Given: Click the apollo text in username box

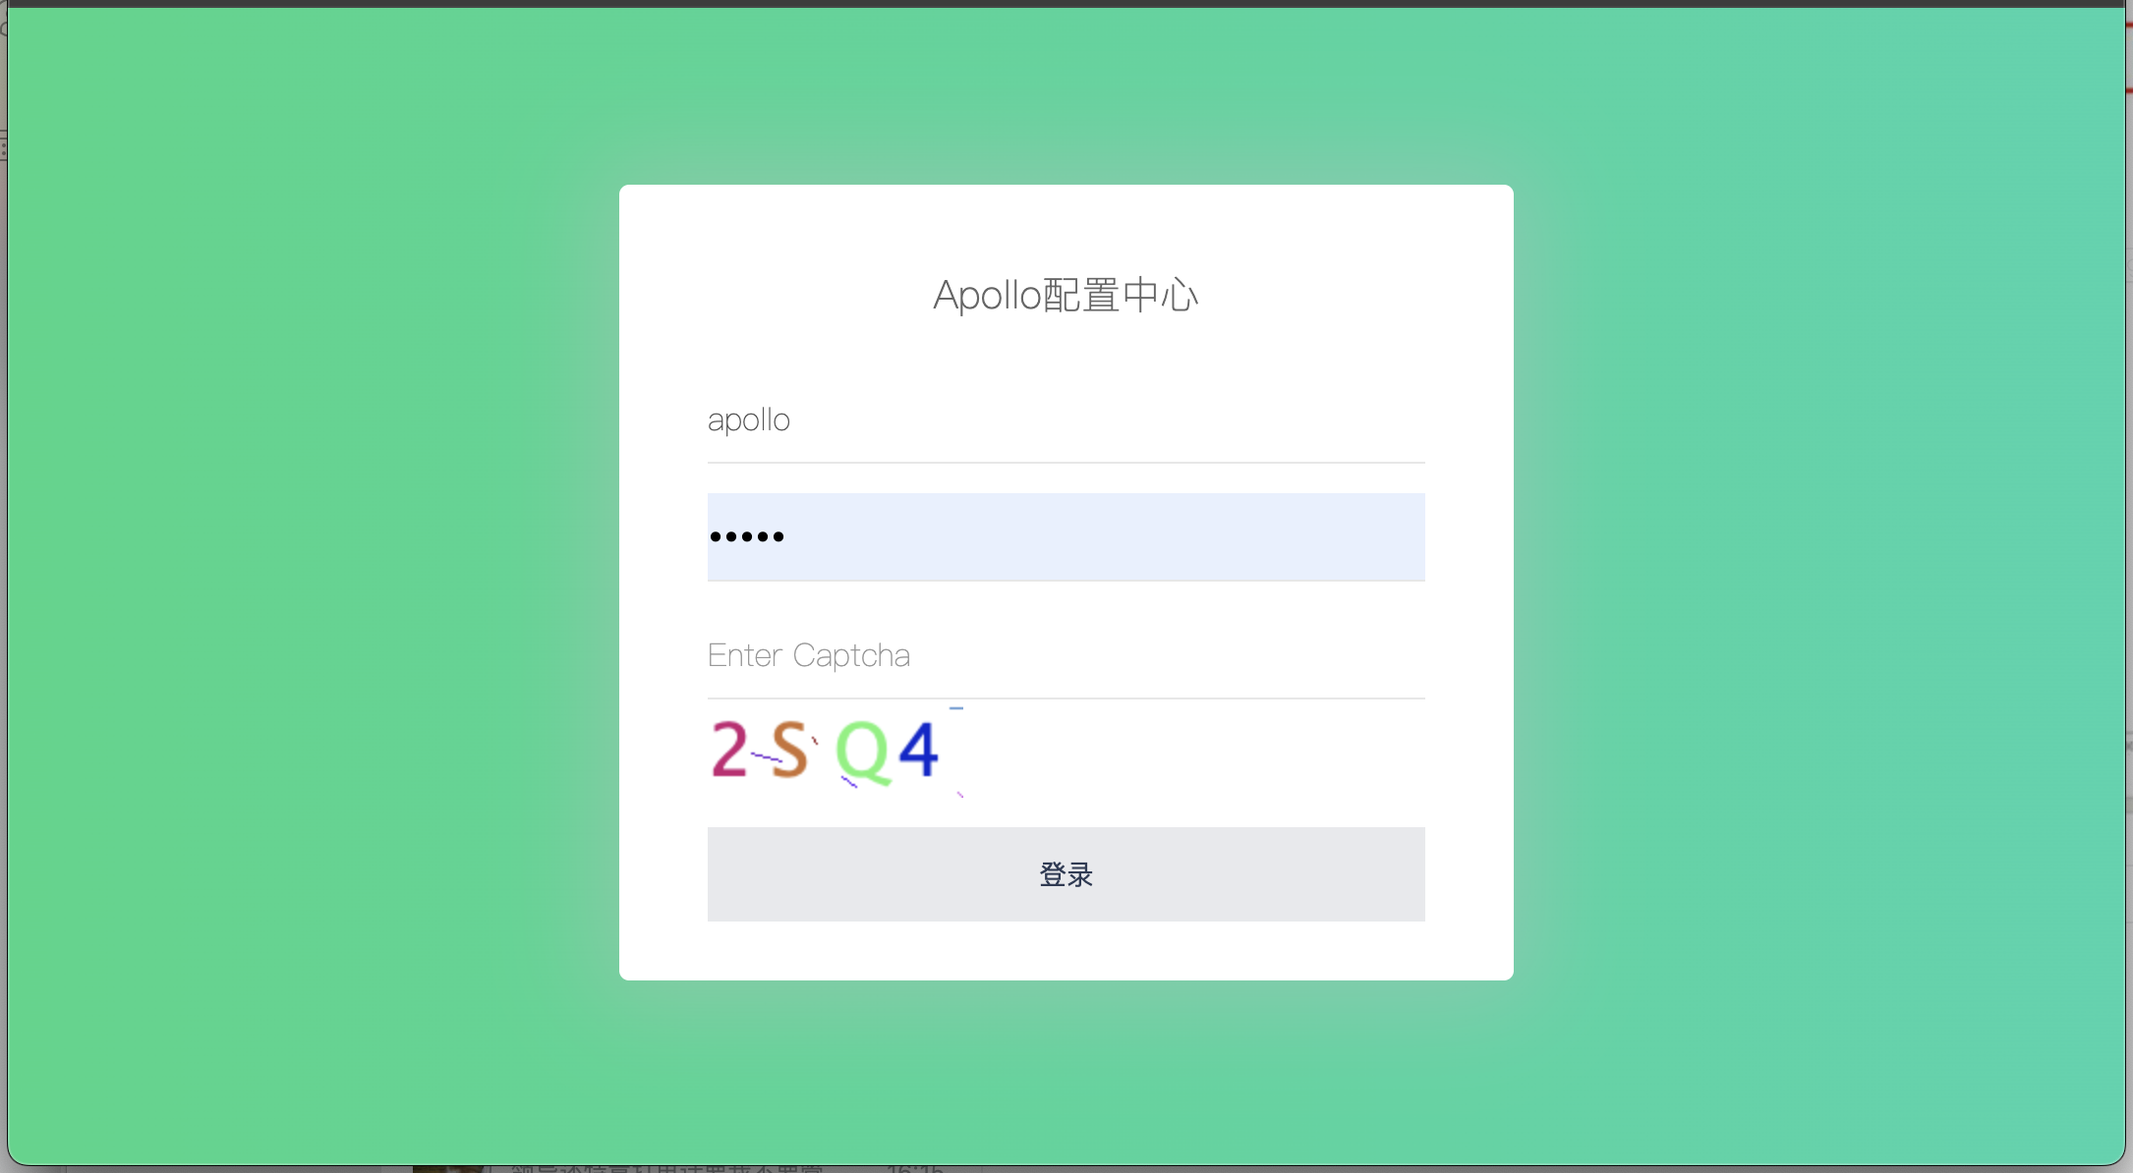Looking at the screenshot, I should pyautogui.click(x=749, y=420).
